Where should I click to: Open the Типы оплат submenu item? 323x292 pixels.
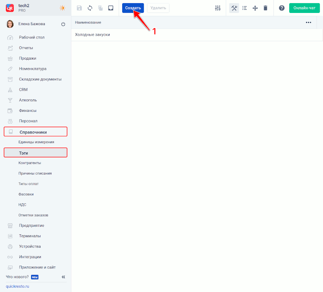tap(28, 184)
